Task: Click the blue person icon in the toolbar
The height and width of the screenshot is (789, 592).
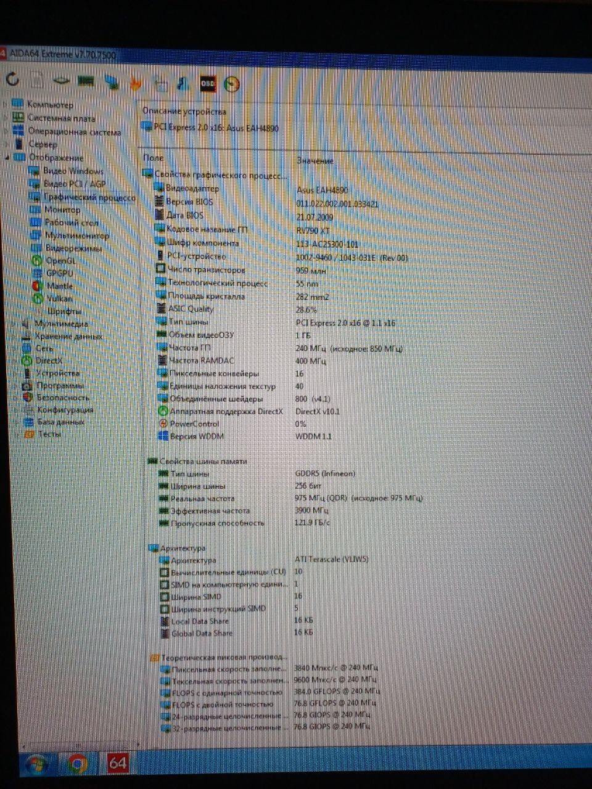Action: click(x=183, y=83)
